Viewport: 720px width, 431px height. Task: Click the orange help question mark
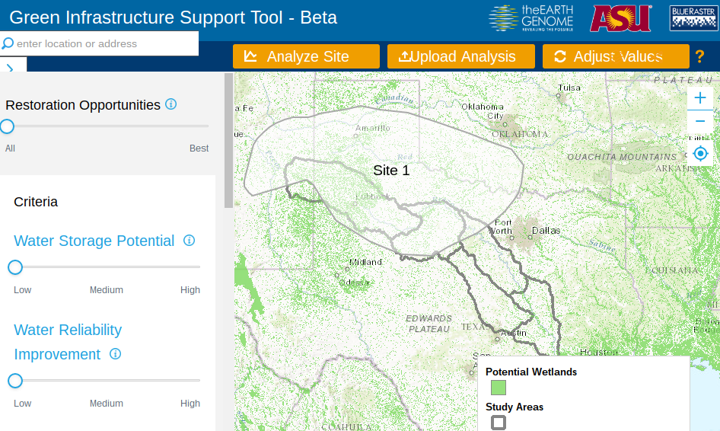pos(699,56)
